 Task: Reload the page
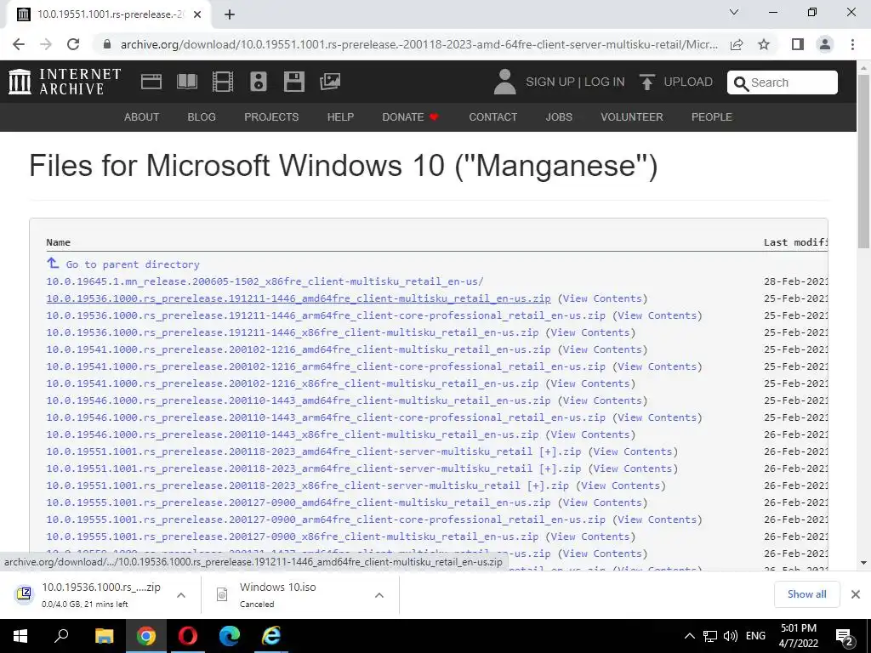pyautogui.click(x=73, y=44)
